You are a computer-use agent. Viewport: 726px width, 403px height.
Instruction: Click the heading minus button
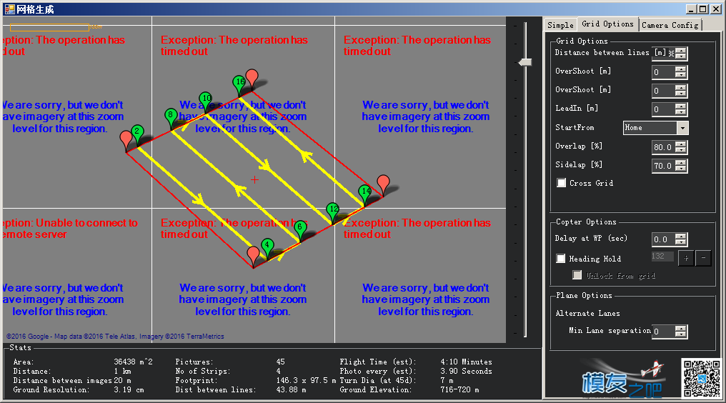click(x=703, y=259)
